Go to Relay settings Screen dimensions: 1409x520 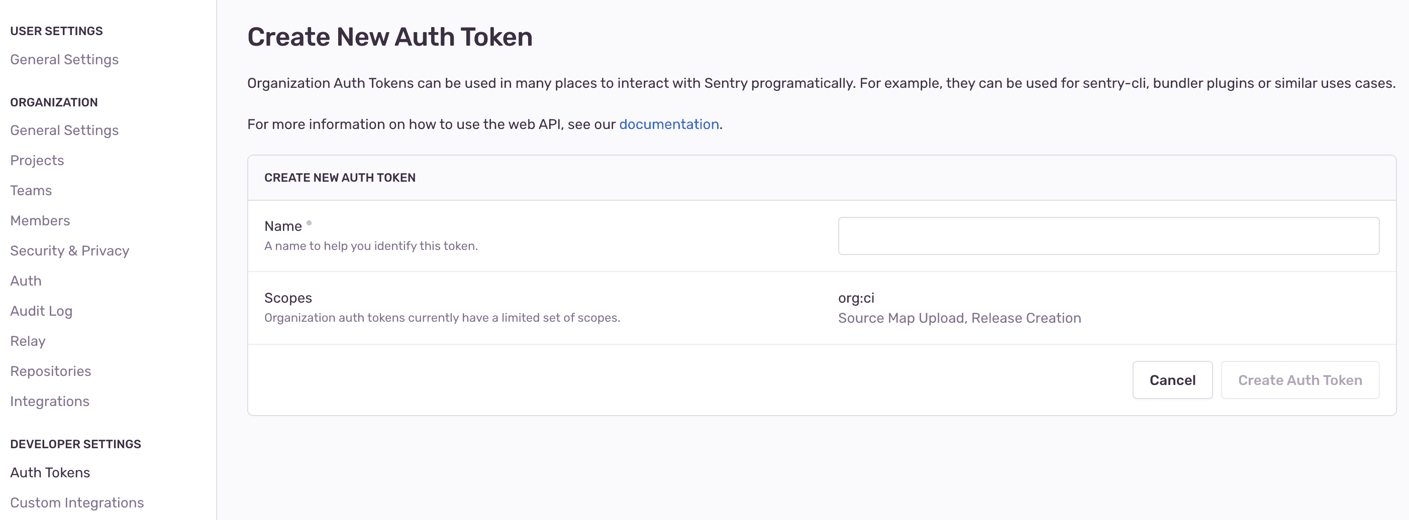coord(27,341)
